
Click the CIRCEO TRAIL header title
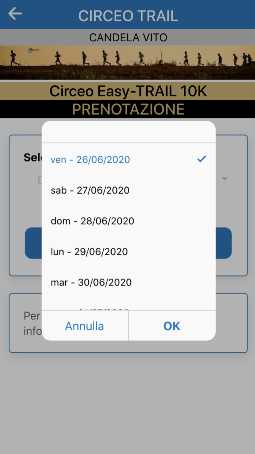[128, 16]
